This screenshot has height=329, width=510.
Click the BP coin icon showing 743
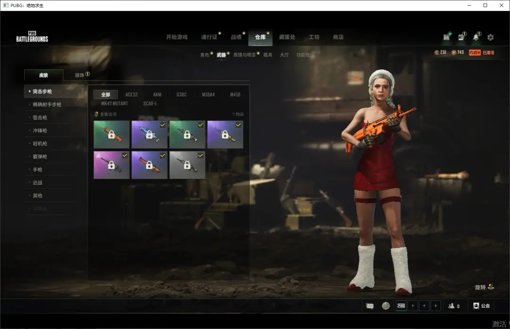pos(454,52)
